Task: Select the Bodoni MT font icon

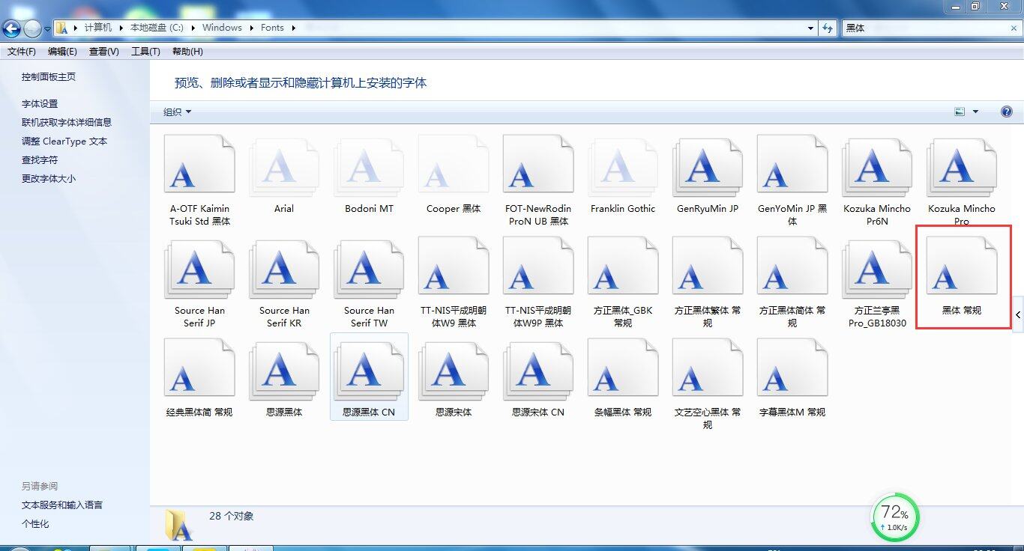Action: (369, 165)
